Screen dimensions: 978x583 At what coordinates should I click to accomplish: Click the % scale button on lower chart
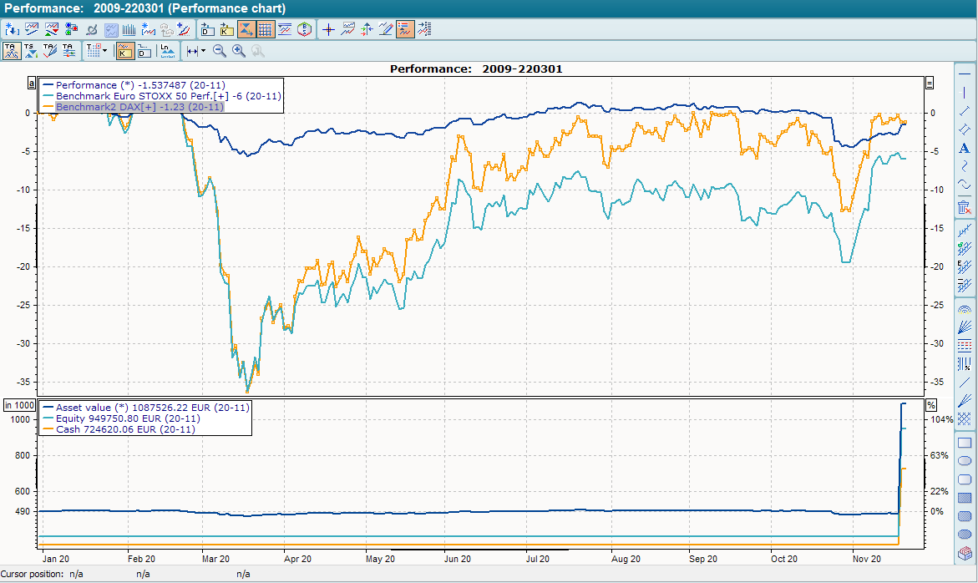930,405
